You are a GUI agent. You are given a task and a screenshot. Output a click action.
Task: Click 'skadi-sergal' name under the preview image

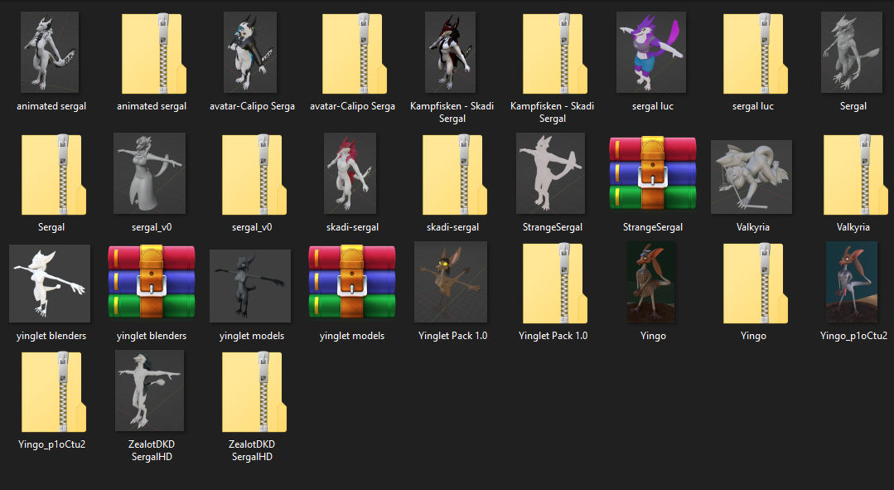tap(352, 227)
